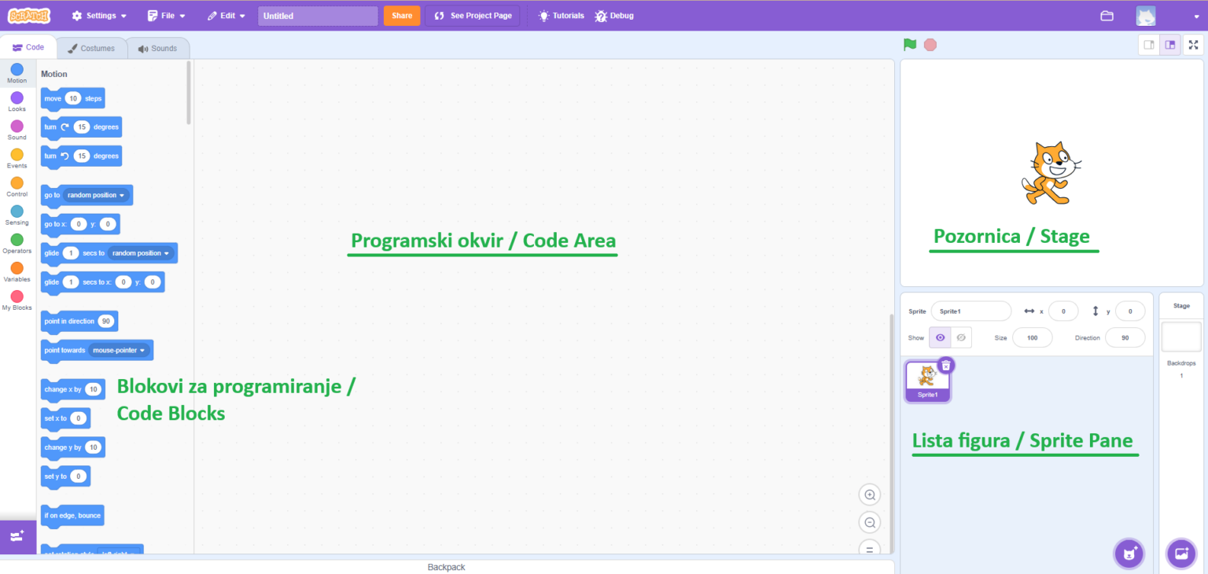Expand the 'random position' dropdown in go to block

tap(121, 195)
